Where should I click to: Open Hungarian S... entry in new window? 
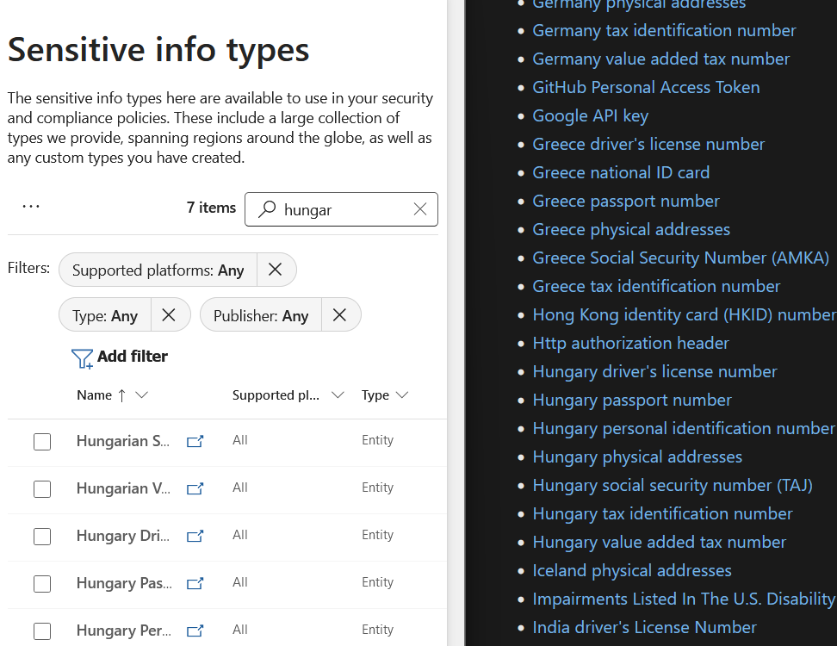[195, 441]
